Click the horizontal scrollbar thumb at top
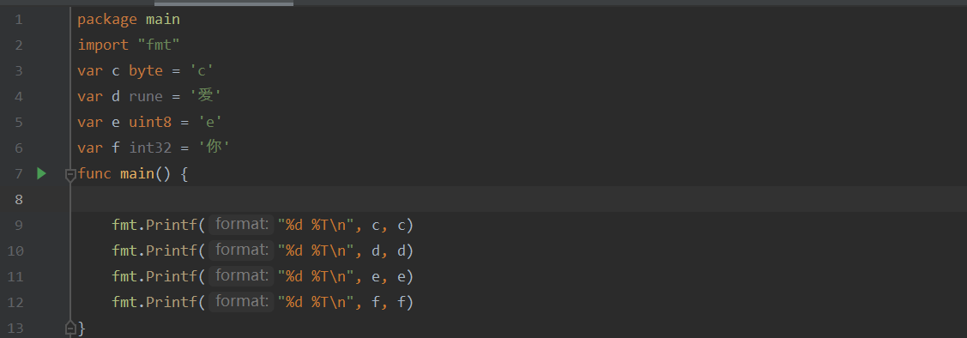 pos(224,3)
